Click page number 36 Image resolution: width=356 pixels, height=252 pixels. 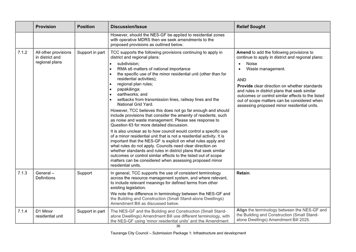click(178, 226)
